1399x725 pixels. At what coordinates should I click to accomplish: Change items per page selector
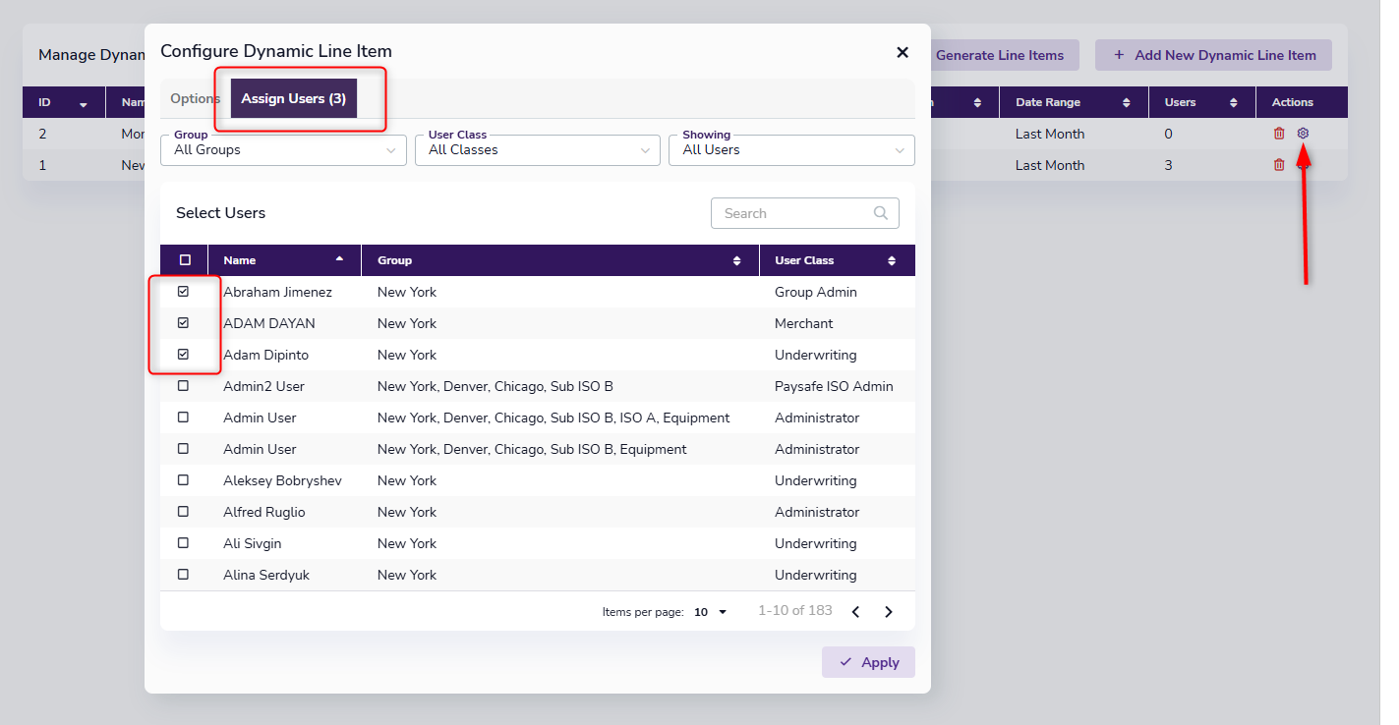[x=711, y=612]
